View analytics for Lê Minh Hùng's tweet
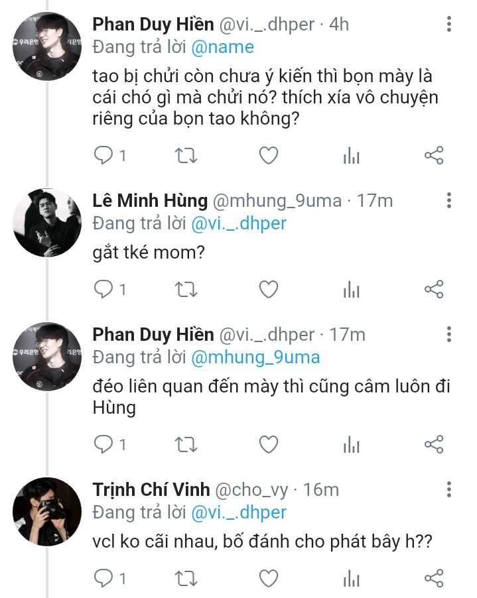Screen dimensions: 477x598 pos(351,289)
